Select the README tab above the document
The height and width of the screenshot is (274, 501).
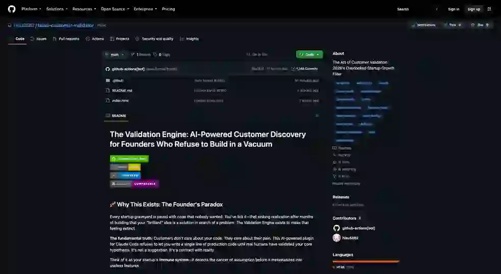click(116, 116)
